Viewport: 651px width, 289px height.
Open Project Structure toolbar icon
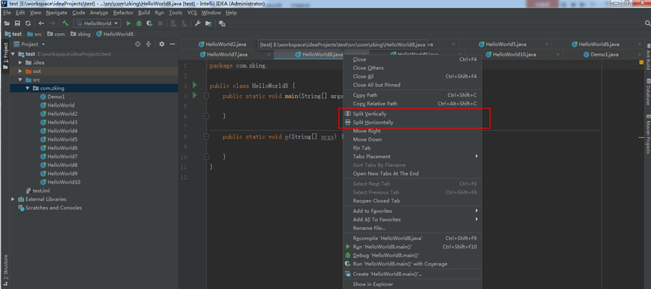208,23
